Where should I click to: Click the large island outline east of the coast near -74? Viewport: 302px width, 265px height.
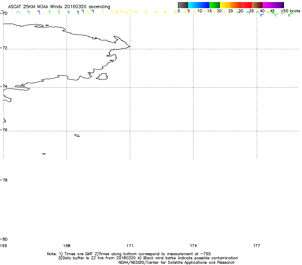(x=102, y=76)
